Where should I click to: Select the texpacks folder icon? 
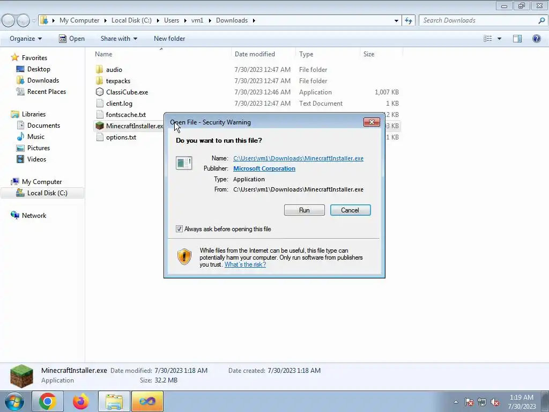coord(99,80)
